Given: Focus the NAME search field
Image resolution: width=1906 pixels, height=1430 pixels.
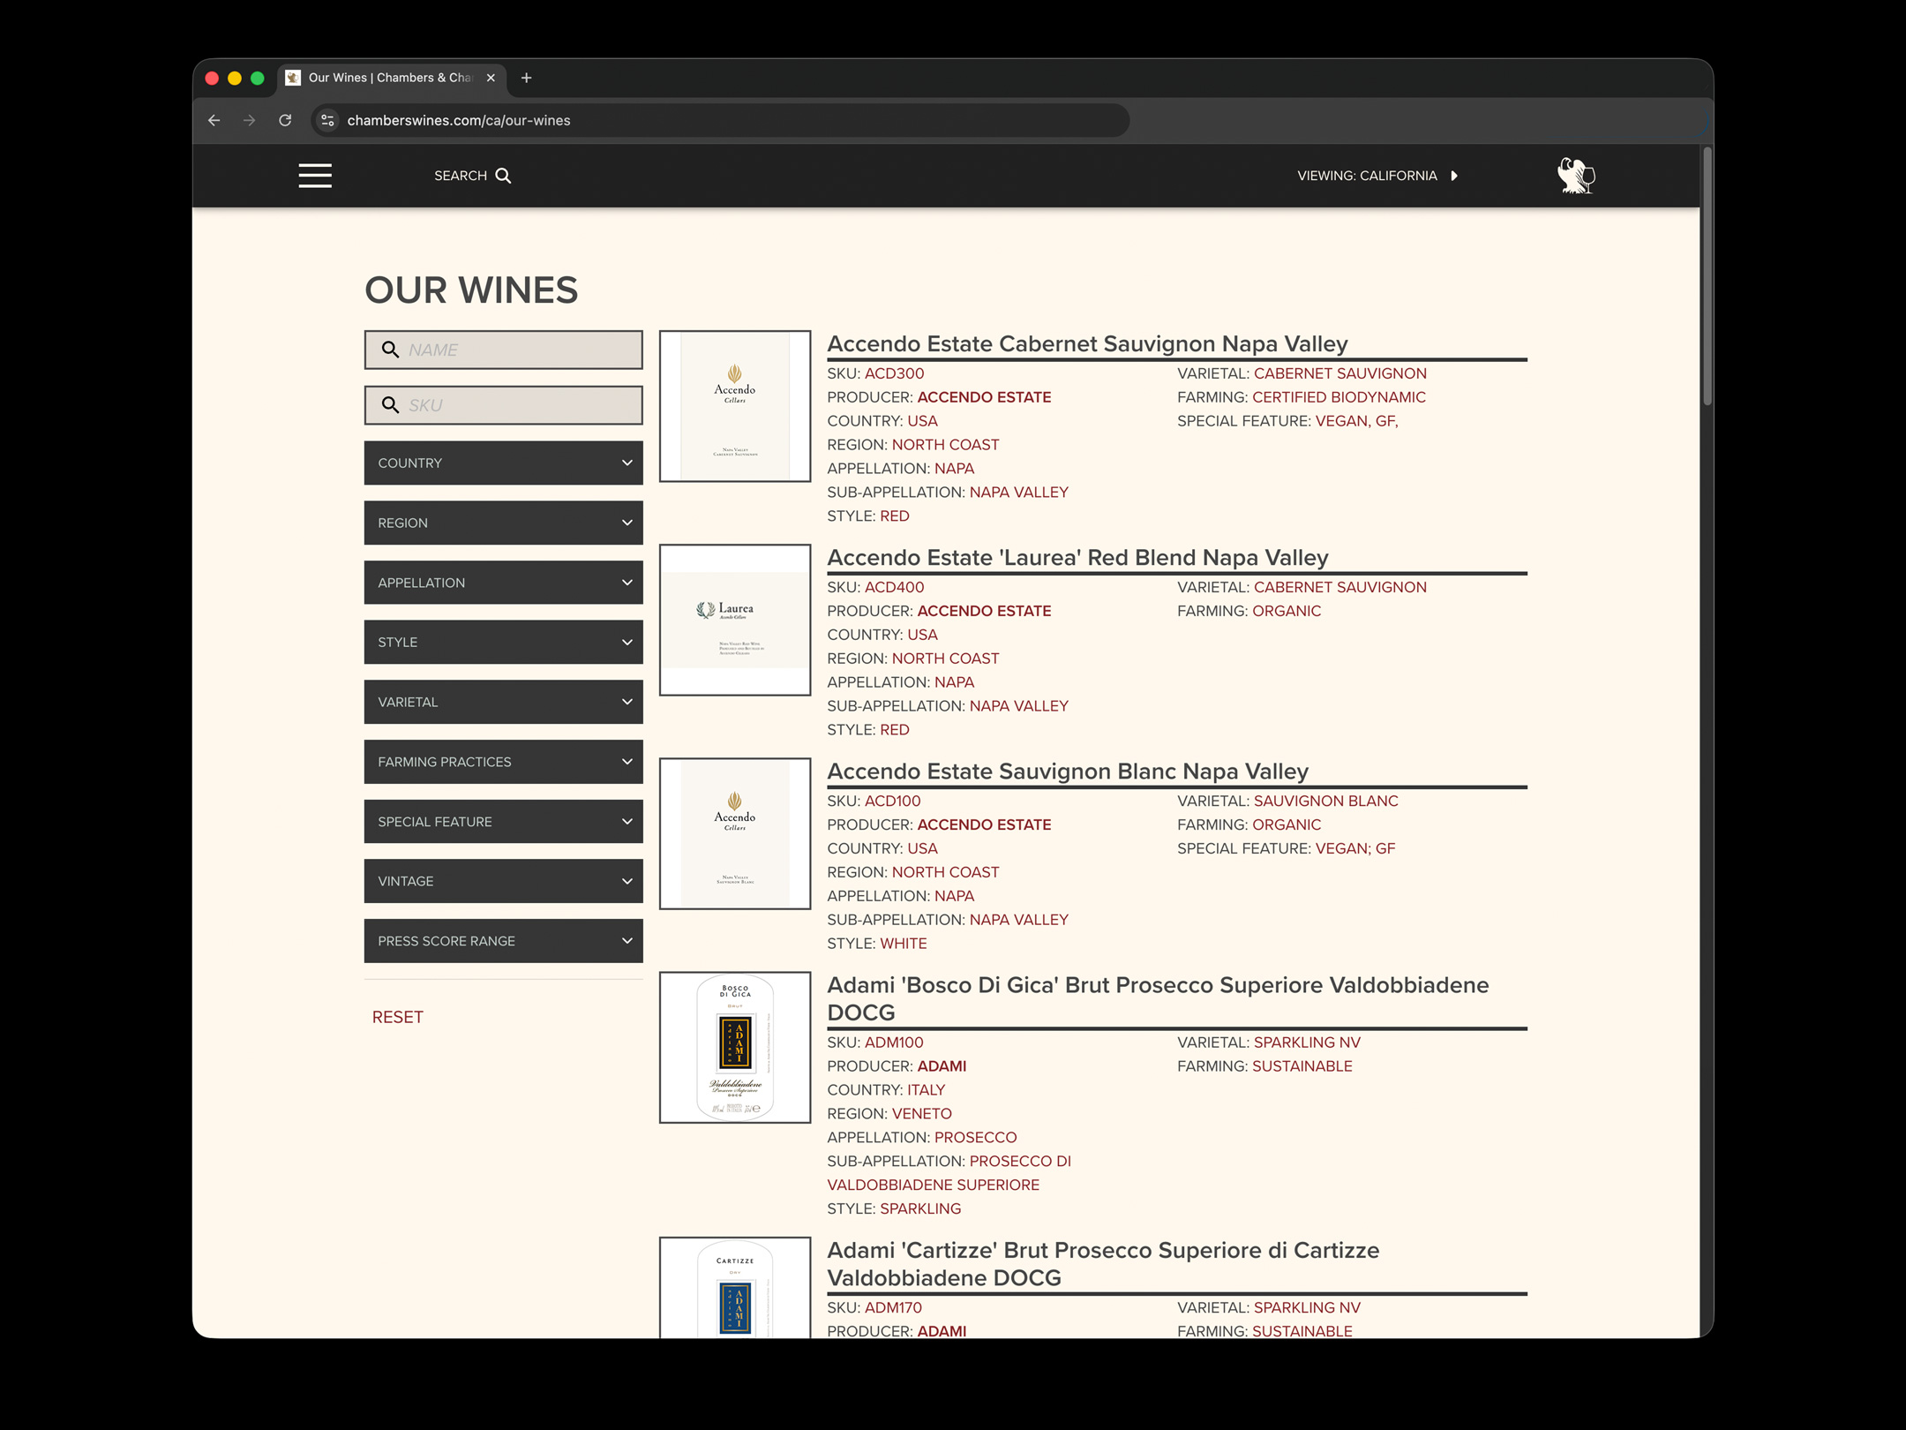Looking at the screenshot, I should click(x=503, y=350).
